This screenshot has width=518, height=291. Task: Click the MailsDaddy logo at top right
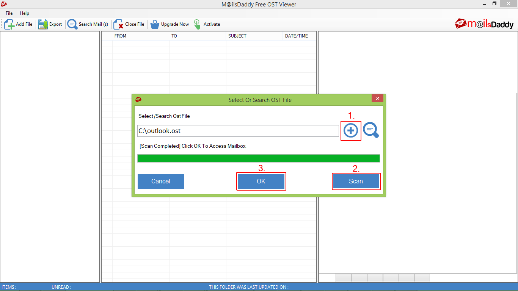pyautogui.click(x=484, y=24)
